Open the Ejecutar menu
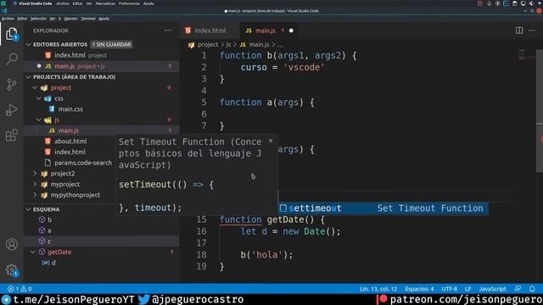This screenshot has width=543, height=305. [x=71, y=19]
